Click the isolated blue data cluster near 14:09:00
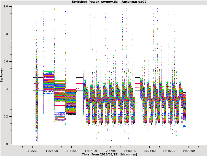 tap(184, 126)
